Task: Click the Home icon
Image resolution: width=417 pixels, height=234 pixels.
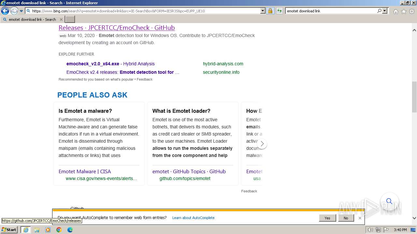Action: [395, 11]
